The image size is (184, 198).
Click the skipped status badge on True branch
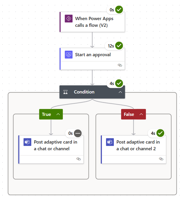[x=78, y=133]
